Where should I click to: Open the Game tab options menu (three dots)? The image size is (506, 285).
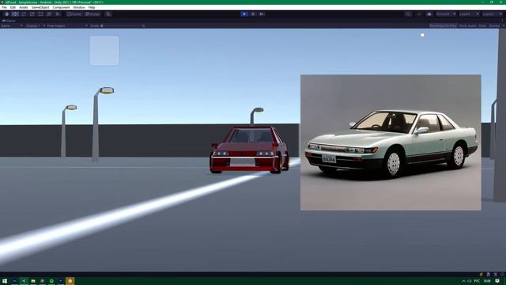(503, 21)
